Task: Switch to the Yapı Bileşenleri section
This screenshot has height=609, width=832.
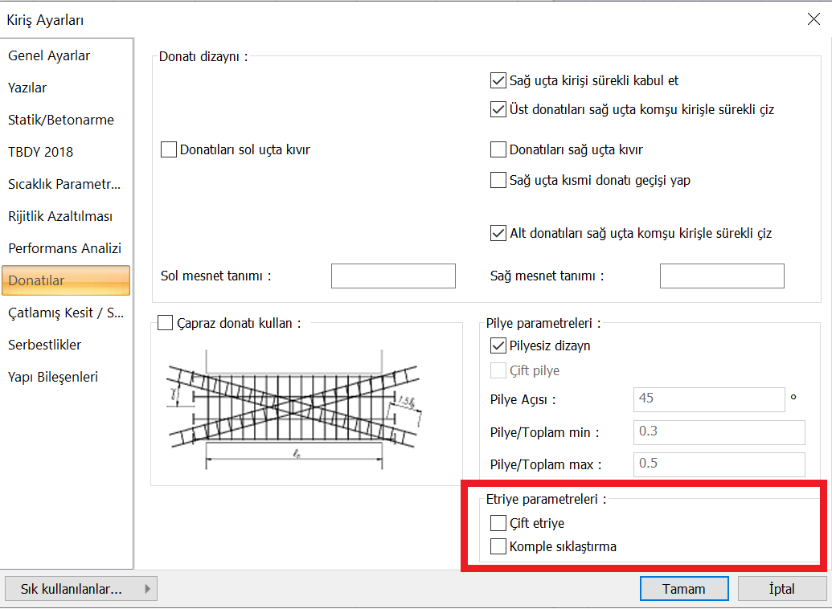Action: [52, 376]
